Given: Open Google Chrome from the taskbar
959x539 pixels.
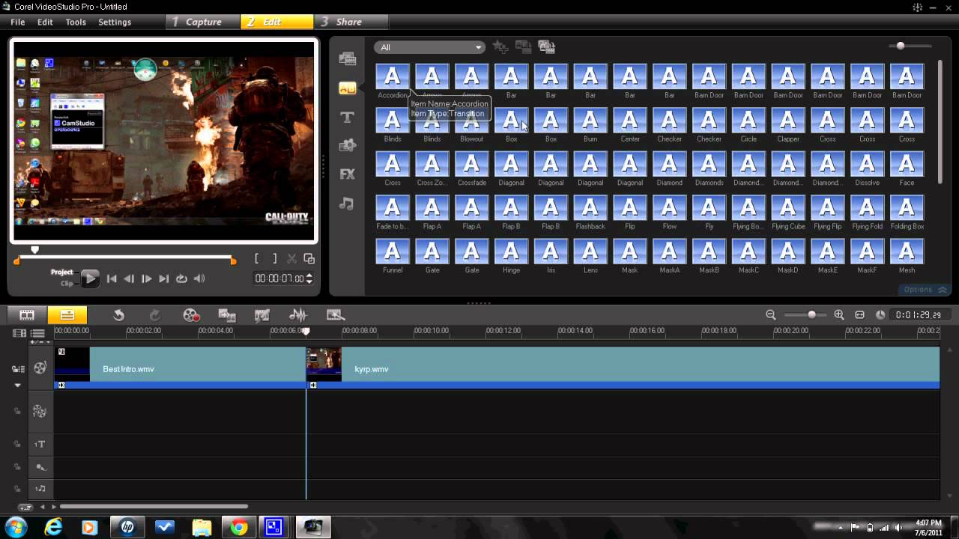Looking at the screenshot, I should pyautogui.click(x=238, y=528).
